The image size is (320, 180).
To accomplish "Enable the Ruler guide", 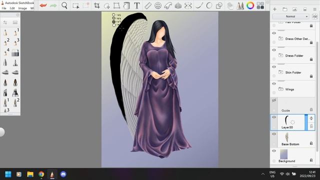I will [148, 5].
